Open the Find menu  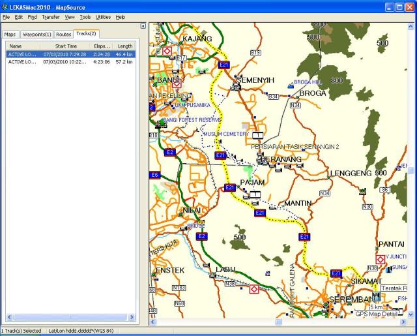(32, 17)
